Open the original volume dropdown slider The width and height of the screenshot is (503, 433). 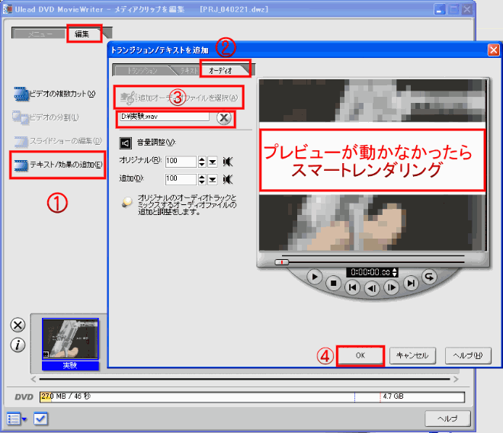tap(213, 162)
